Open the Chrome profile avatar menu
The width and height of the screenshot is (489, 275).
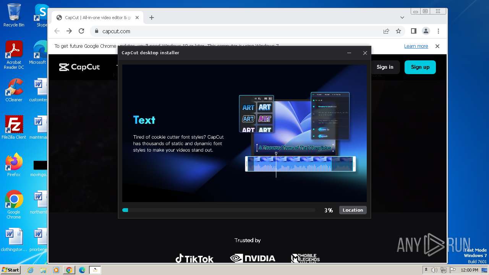[426, 31]
